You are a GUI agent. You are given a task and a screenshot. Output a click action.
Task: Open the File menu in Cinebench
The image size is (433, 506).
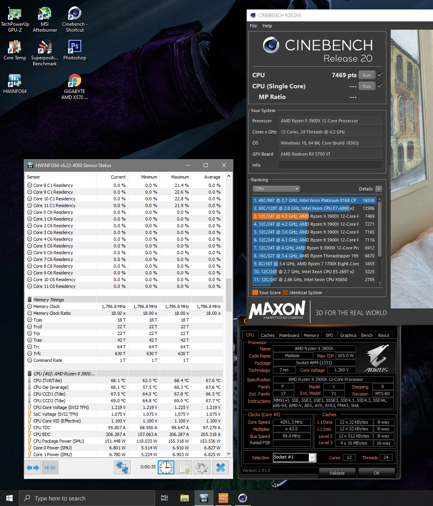coord(253,26)
